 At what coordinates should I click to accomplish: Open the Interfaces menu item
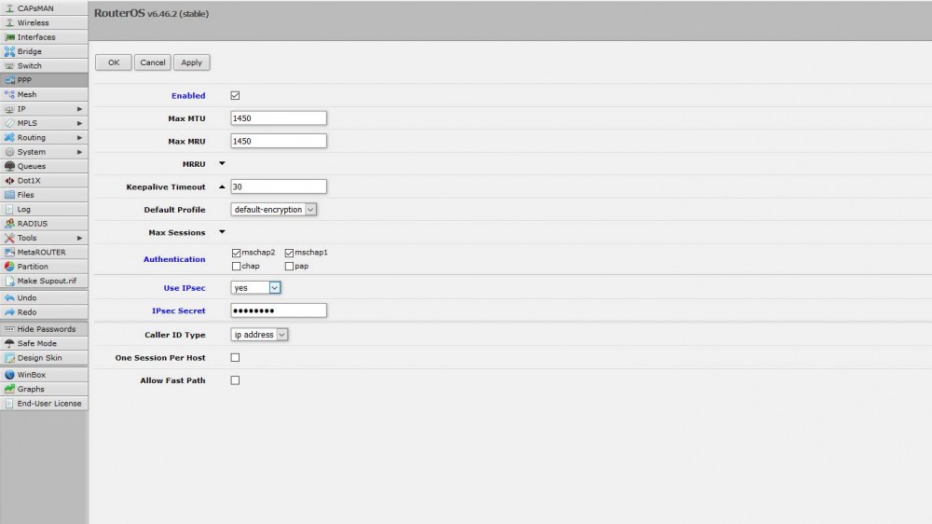point(36,37)
